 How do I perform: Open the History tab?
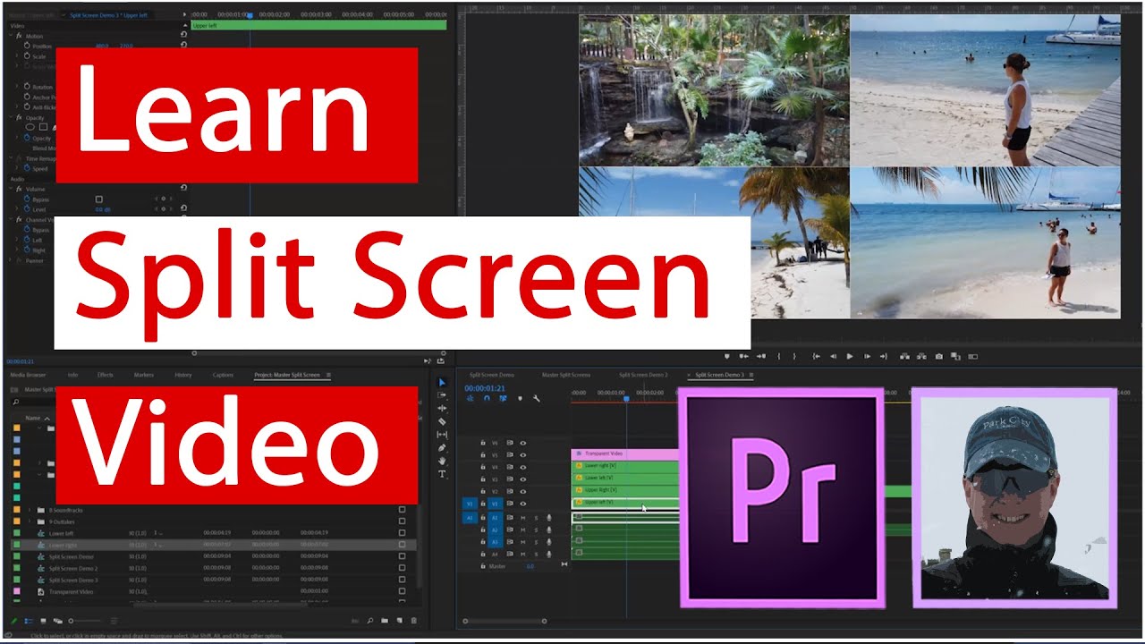click(182, 375)
